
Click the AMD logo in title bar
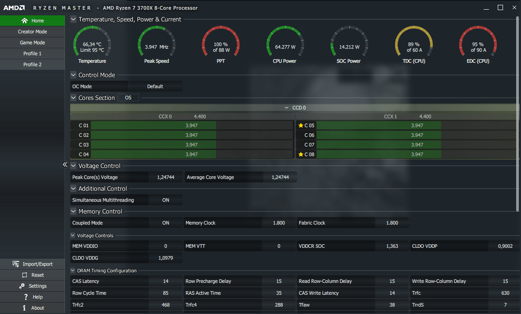(x=14, y=7)
